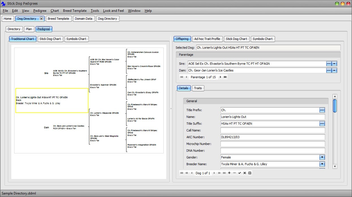
Task: Open the Pedigree menu
Action: tap(40, 11)
